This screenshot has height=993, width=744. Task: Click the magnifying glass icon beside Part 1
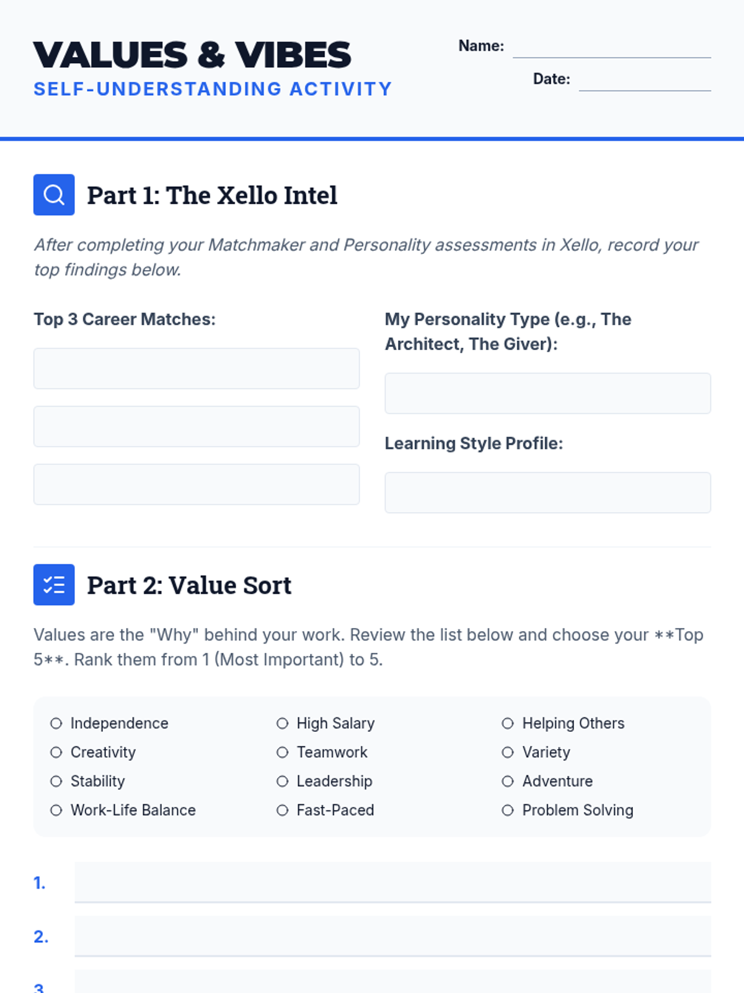[54, 195]
